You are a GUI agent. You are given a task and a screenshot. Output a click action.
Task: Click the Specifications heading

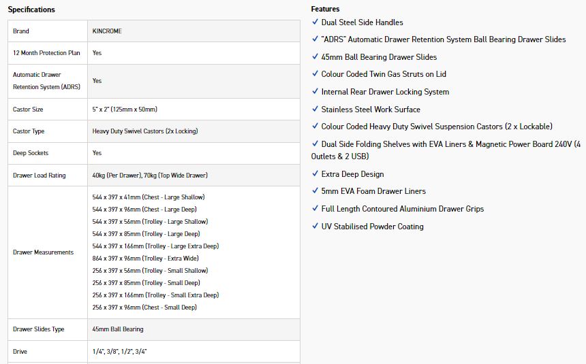pyautogui.click(x=31, y=10)
